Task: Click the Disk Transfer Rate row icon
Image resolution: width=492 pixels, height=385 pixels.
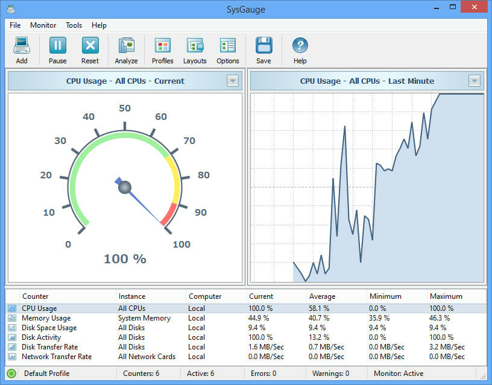Action: click(x=12, y=347)
